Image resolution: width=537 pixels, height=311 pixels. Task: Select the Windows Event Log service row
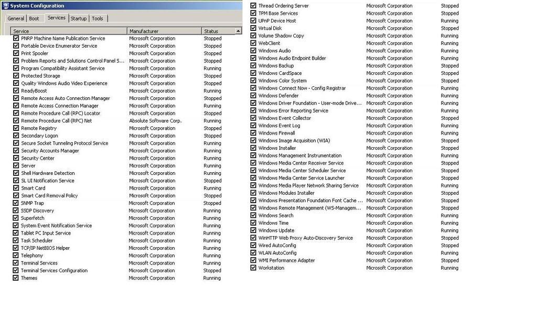pos(355,126)
